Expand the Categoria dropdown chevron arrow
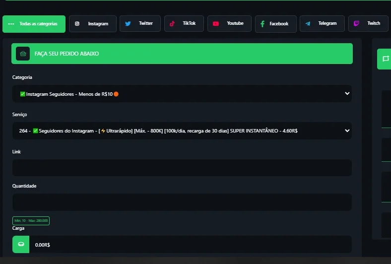The image size is (391, 264). [x=347, y=93]
